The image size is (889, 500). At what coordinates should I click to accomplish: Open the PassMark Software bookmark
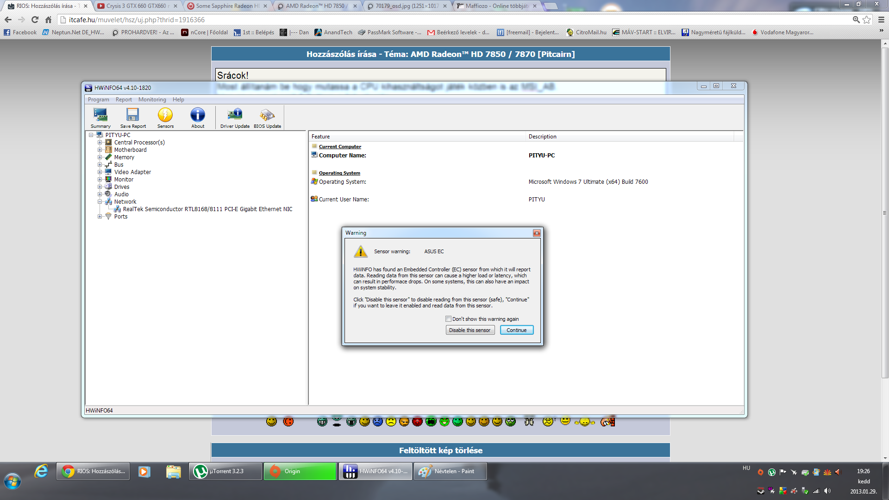pos(389,32)
